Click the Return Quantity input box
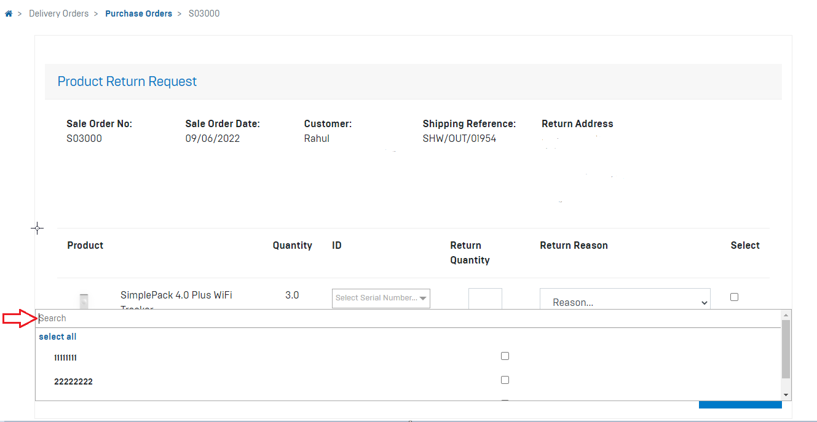 485,299
